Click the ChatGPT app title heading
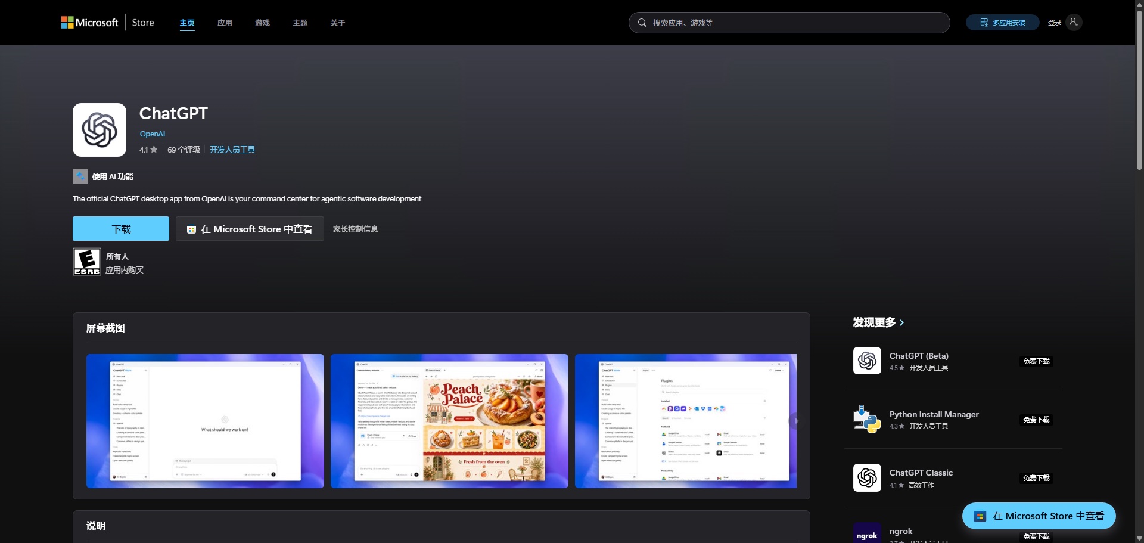Screen dimensions: 1144x543 click(173, 113)
